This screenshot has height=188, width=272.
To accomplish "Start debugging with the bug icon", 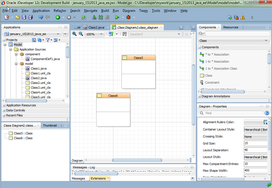I will (128, 17).
